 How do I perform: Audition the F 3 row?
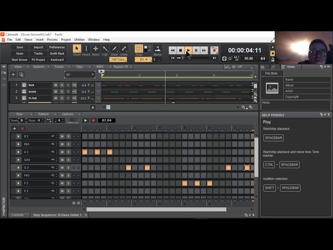[x=18, y=183]
